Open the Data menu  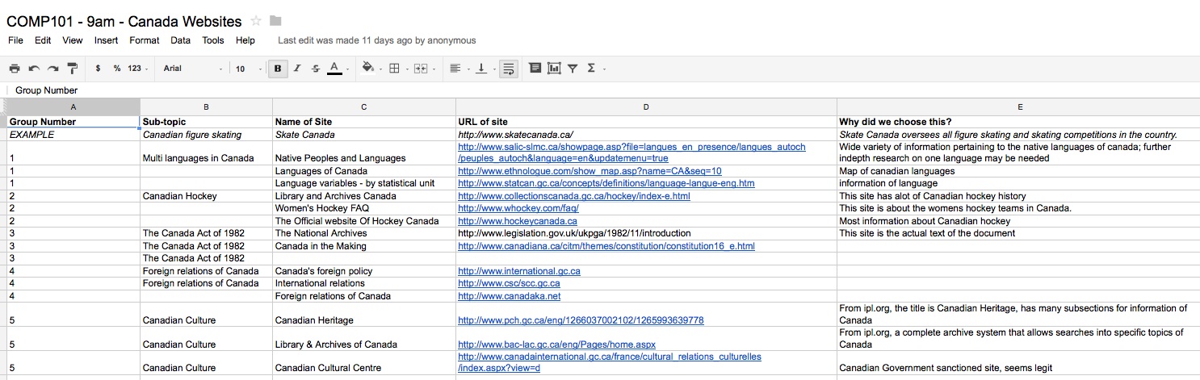tap(181, 40)
